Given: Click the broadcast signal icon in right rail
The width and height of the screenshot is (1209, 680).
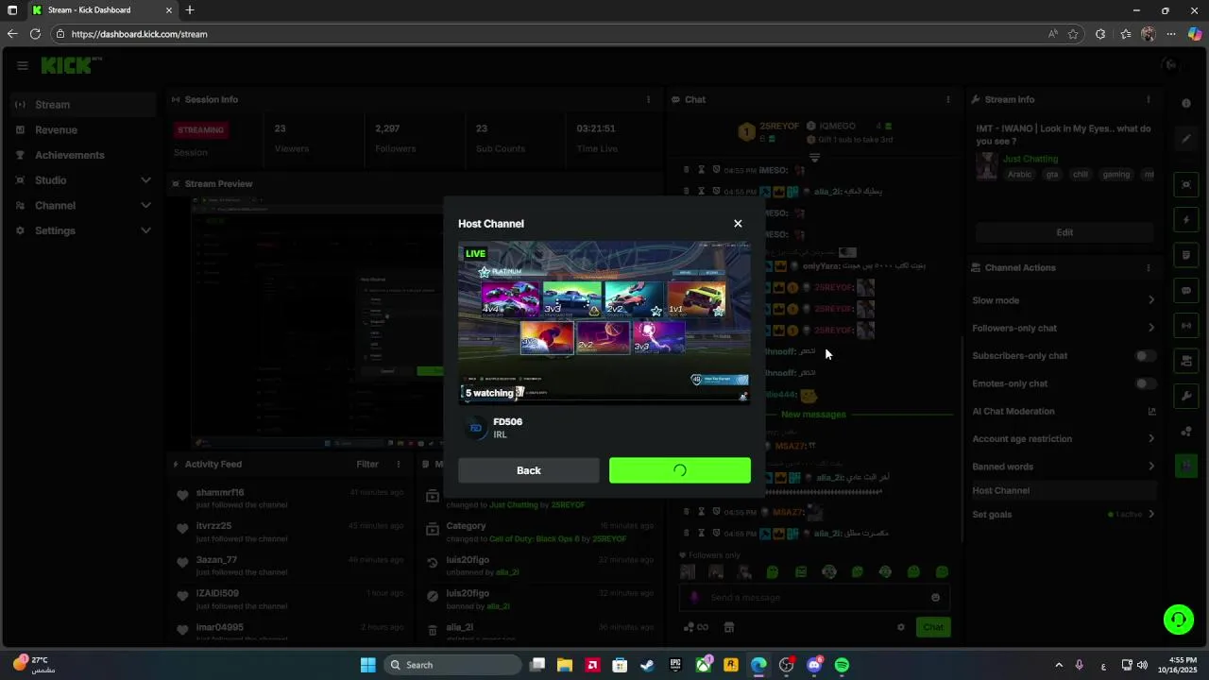Looking at the screenshot, I should [x=1186, y=326].
